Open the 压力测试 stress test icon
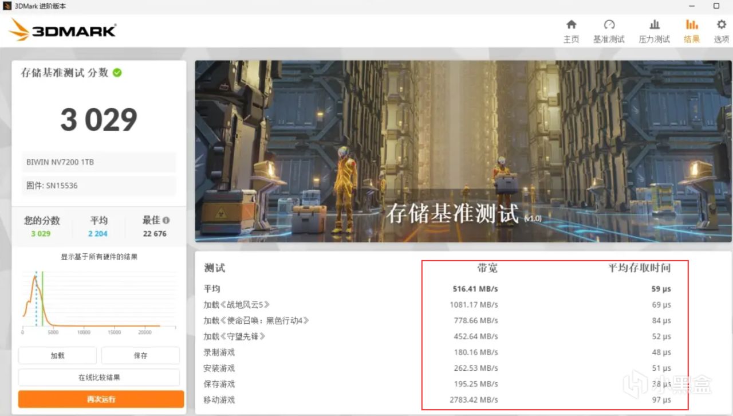The height and width of the screenshot is (416, 733). click(x=655, y=25)
